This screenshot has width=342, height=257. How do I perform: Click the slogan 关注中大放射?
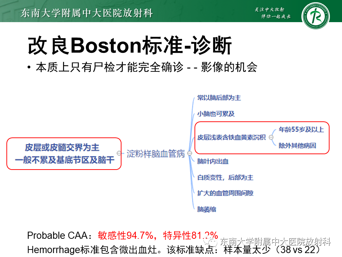pyautogui.click(x=270, y=9)
